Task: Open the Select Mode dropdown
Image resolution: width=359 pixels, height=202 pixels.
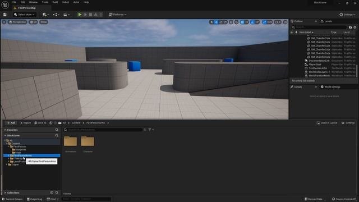Action: pos(24,15)
